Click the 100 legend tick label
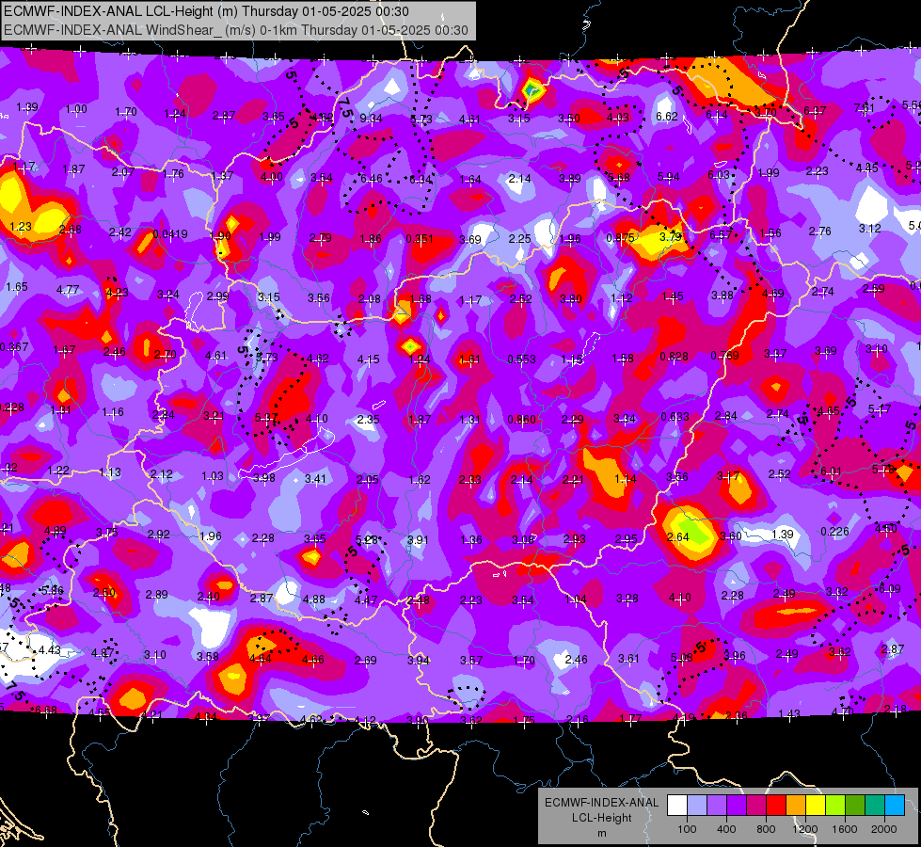Screen dimensions: 921x847 (x=687, y=829)
